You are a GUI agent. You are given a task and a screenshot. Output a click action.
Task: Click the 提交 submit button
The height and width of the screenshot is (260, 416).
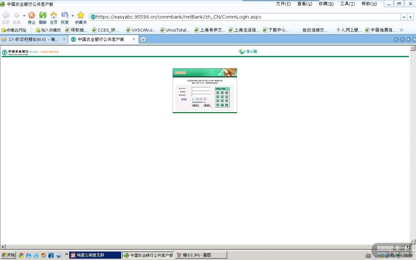[x=195, y=105]
